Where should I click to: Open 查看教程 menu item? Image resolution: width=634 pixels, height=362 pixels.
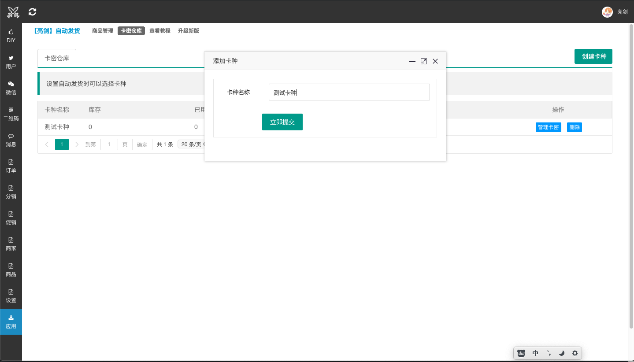160,31
